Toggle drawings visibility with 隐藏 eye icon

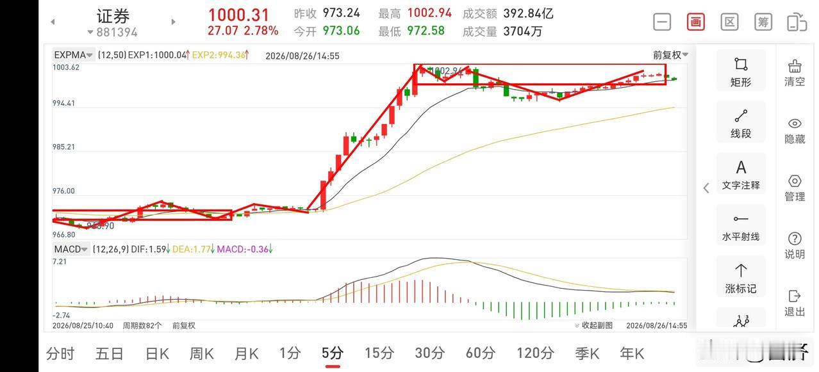(795, 131)
